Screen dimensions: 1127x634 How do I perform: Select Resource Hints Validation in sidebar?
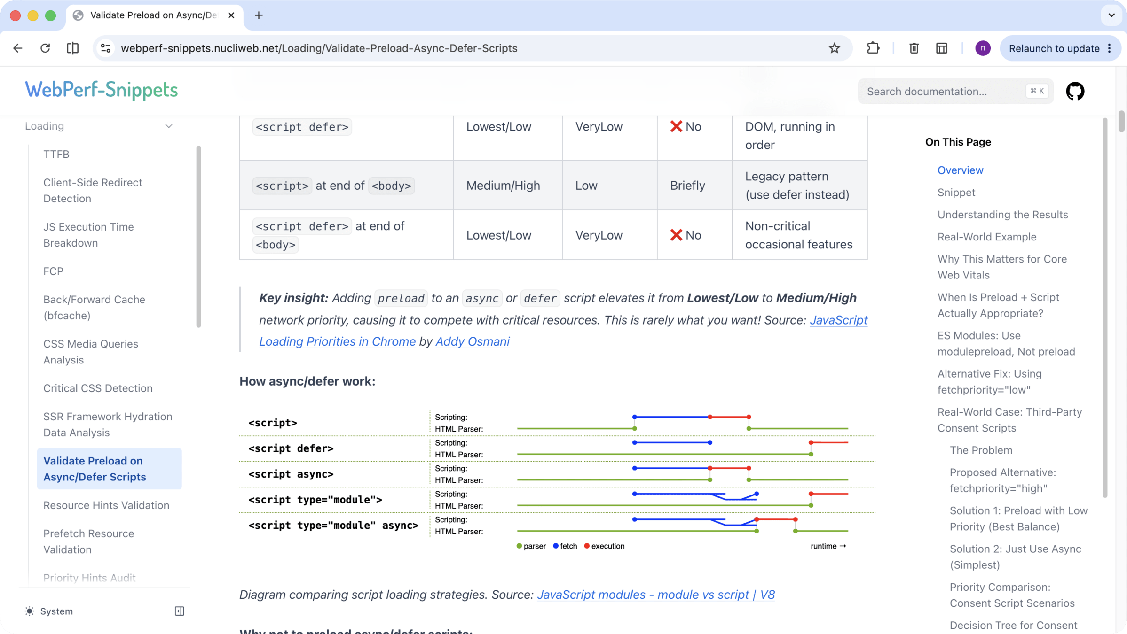106,505
